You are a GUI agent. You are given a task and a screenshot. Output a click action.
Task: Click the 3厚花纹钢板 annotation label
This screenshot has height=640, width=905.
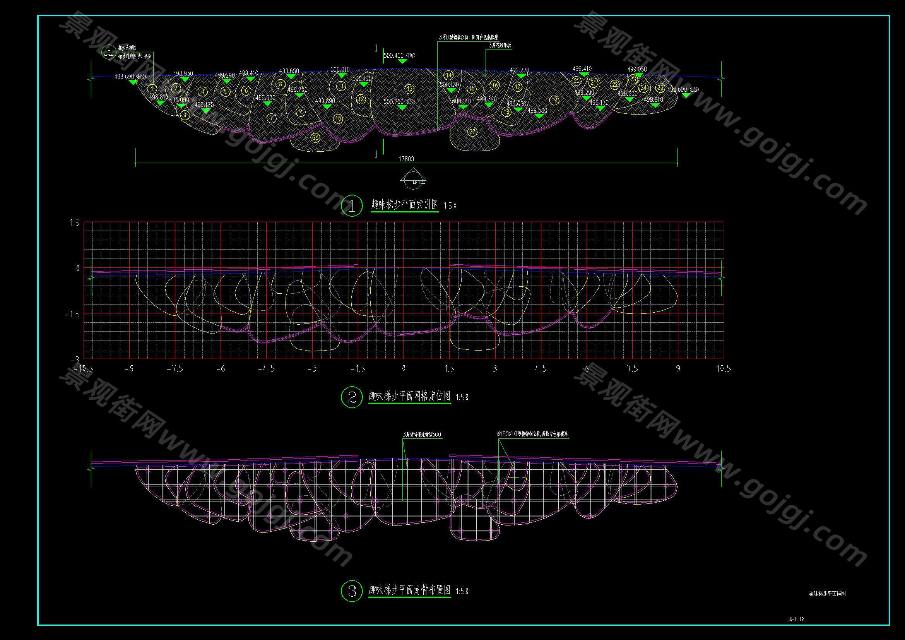tap(500, 46)
